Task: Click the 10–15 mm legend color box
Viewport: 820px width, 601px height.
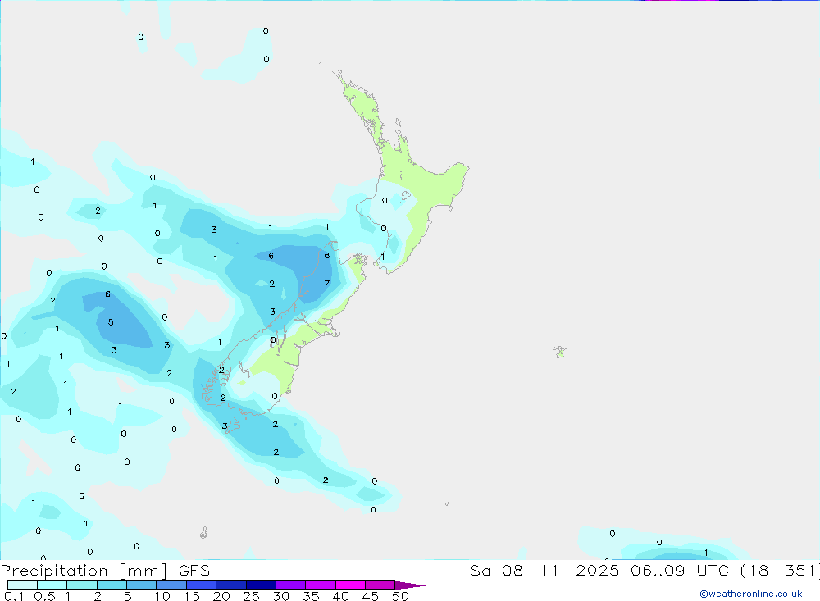Action: point(171,585)
